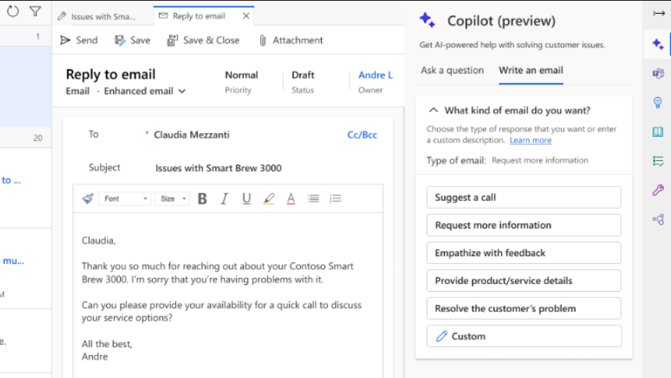This screenshot has width=671, height=378.
Task: Toggle italic formatting
Action: coord(224,199)
